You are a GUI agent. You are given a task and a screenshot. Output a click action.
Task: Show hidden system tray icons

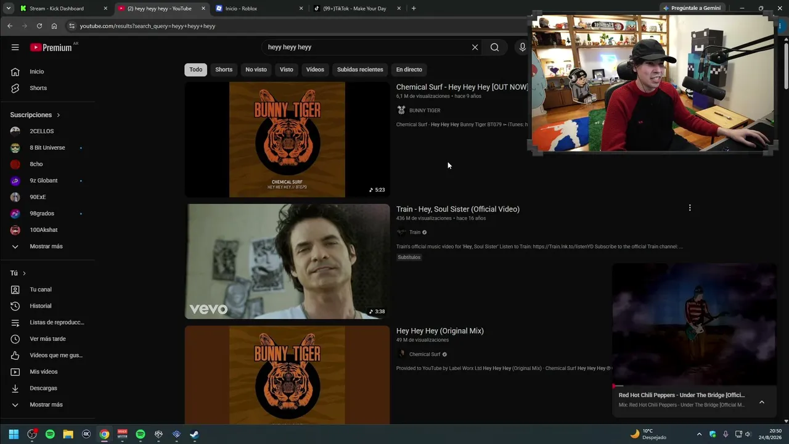pos(699,434)
